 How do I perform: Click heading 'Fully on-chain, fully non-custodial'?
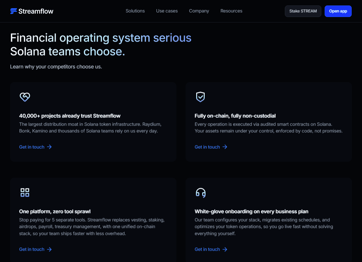coord(235,116)
